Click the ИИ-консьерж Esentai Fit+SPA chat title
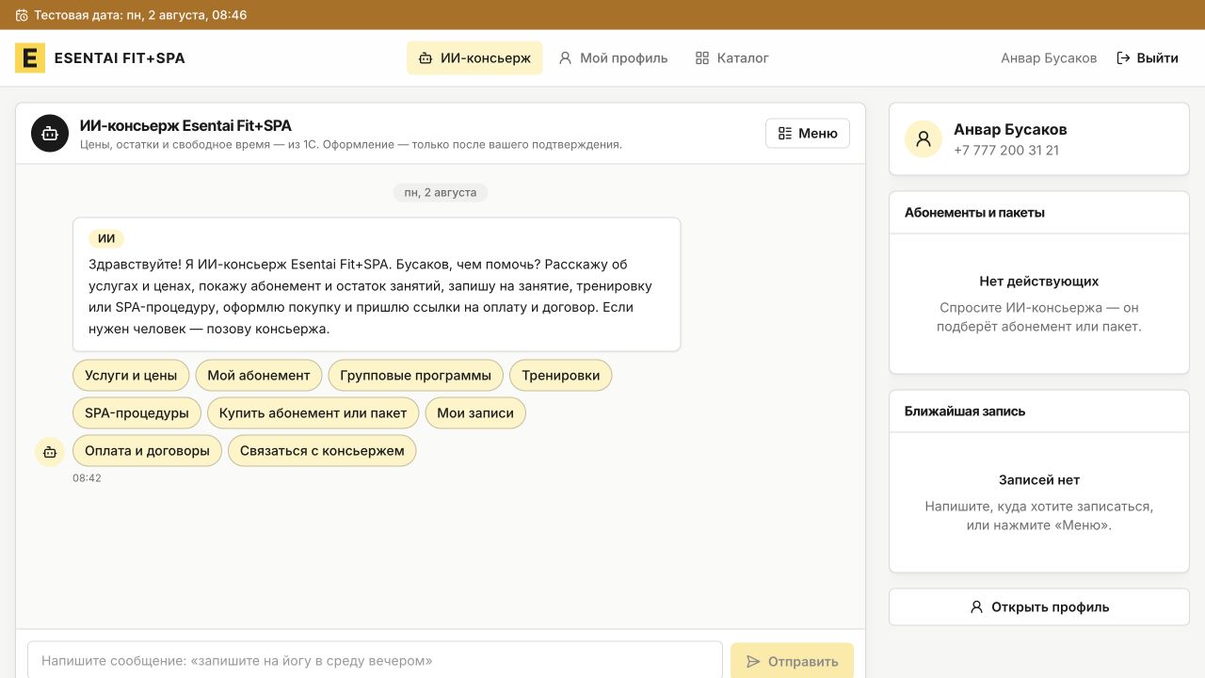The width and height of the screenshot is (1205, 678). pyautogui.click(x=185, y=125)
